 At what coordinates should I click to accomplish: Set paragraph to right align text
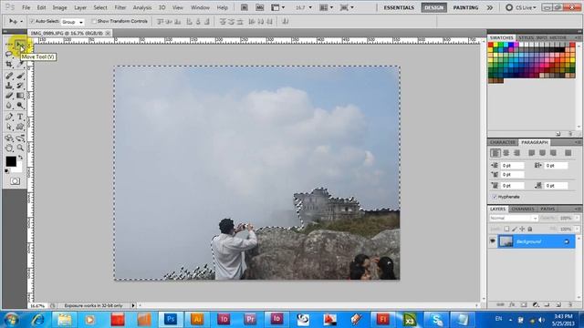pyautogui.click(x=516, y=153)
